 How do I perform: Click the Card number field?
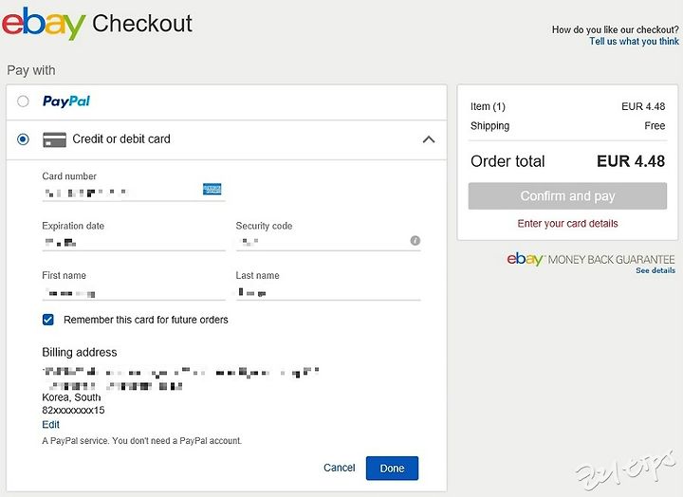click(134, 193)
